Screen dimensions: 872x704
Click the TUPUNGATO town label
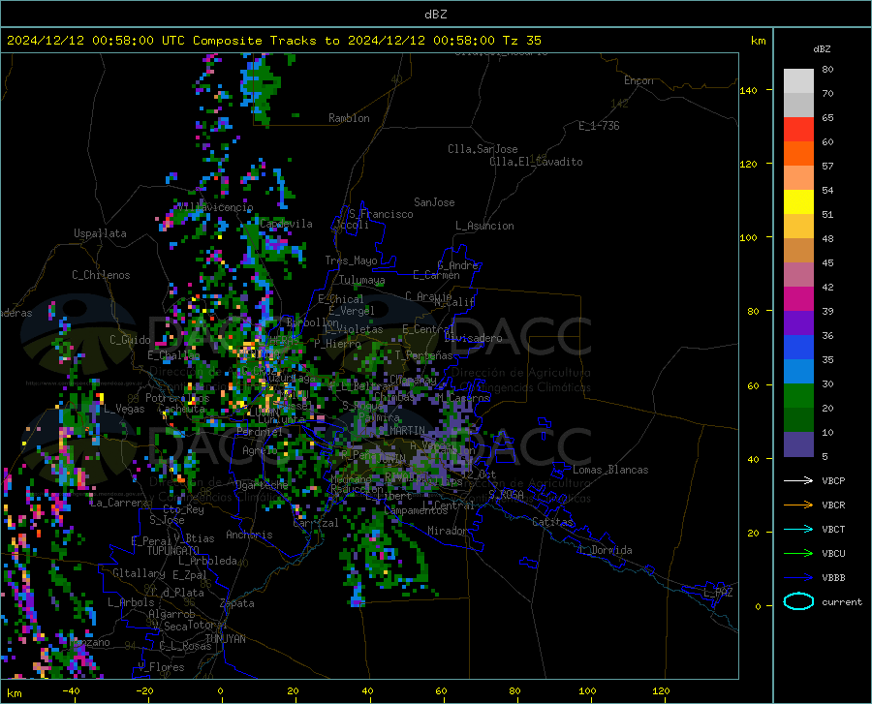click(173, 551)
